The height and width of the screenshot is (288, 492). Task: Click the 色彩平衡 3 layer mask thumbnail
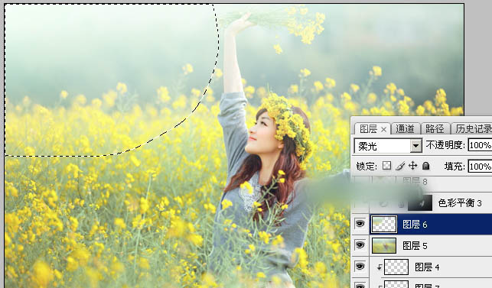[420, 202]
